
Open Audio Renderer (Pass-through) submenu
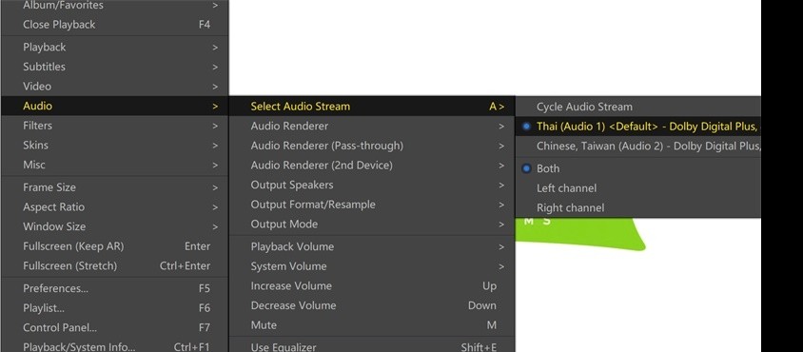pyautogui.click(x=371, y=146)
